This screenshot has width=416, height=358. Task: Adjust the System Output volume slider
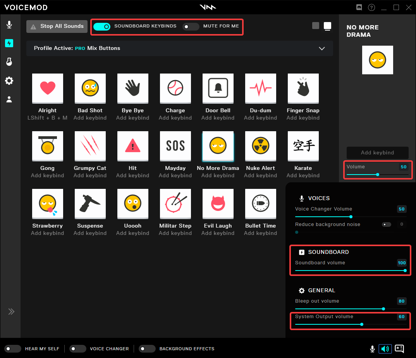point(351,324)
